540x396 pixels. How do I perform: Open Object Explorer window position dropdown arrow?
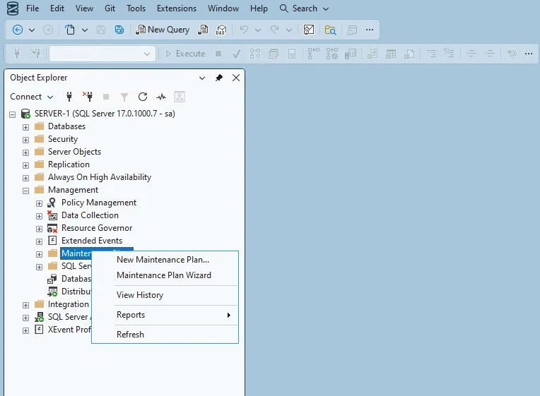click(x=202, y=78)
